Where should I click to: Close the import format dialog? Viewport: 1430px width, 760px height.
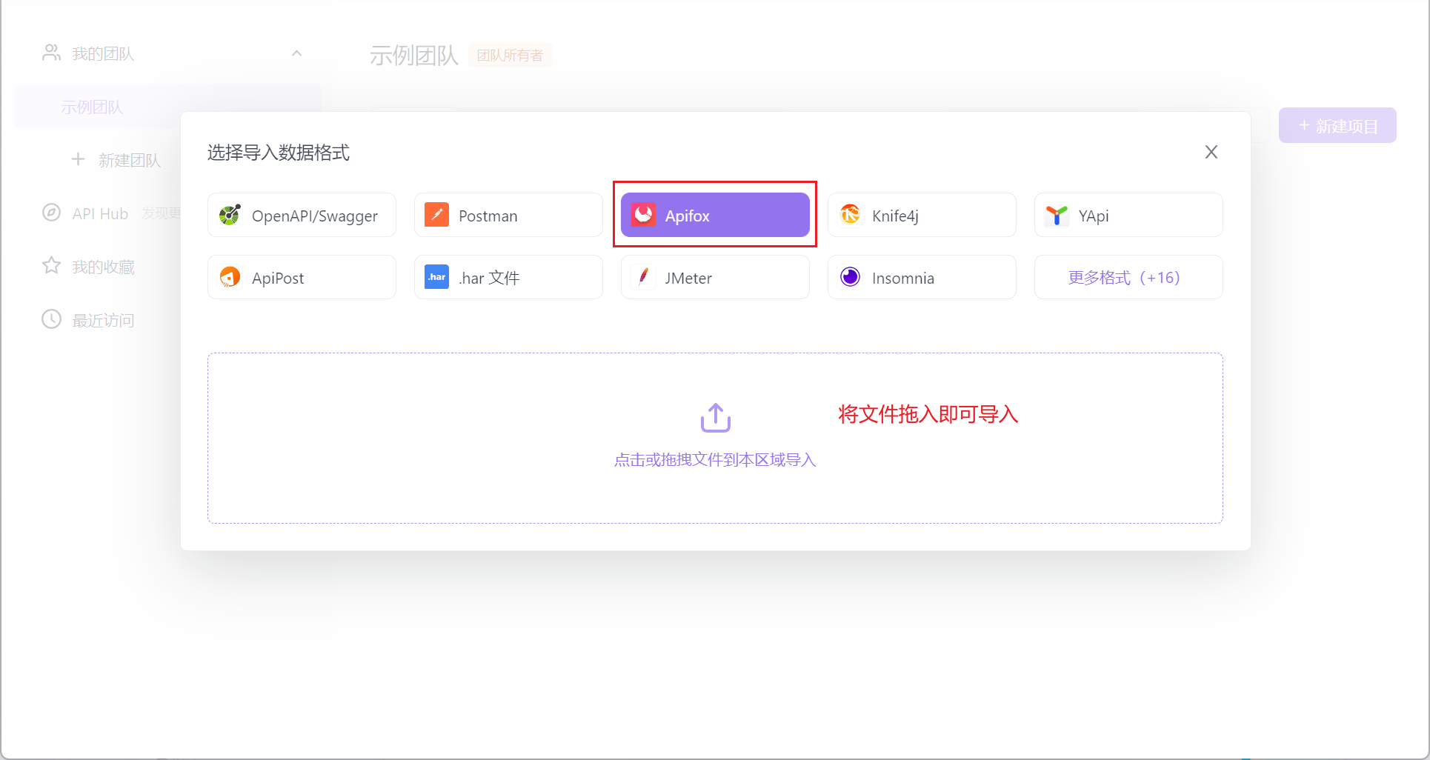(1211, 152)
